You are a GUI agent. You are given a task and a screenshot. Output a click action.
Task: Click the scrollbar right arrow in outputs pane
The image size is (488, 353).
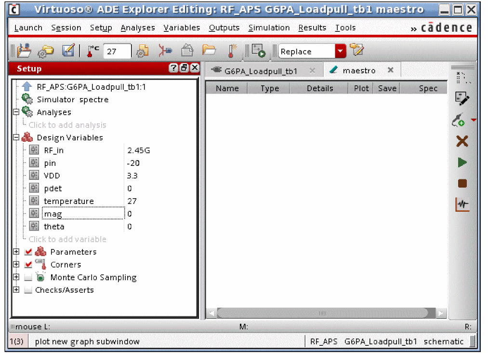441,313
